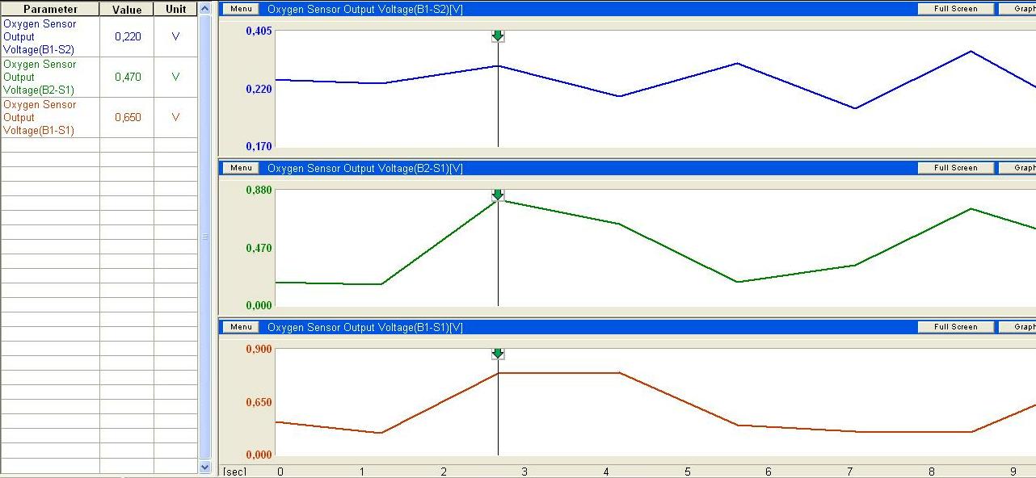Expand the B1-S1 graph to Full Screen
Viewport: 1036px width, 478px height.
(x=955, y=327)
